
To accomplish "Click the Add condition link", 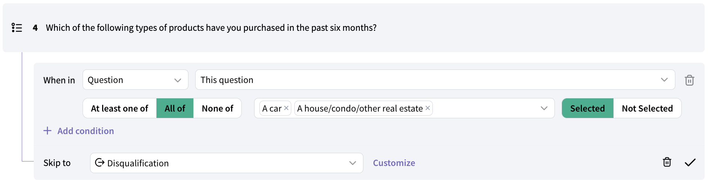I will (86, 131).
